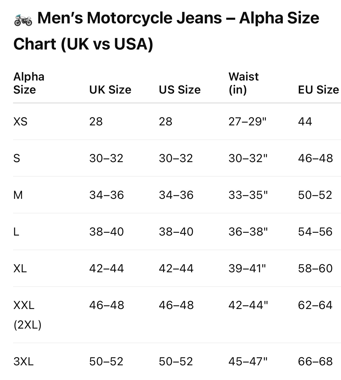Image resolution: width=341 pixels, height=380 pixels.
Task: Click the UK Size column header
Action: 110,90
